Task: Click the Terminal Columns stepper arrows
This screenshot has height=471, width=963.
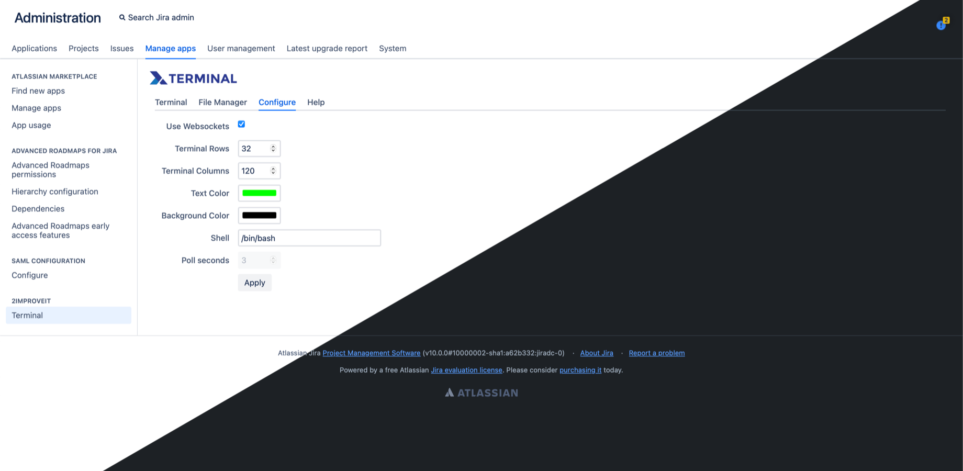Action: click(x=273, y=171)
